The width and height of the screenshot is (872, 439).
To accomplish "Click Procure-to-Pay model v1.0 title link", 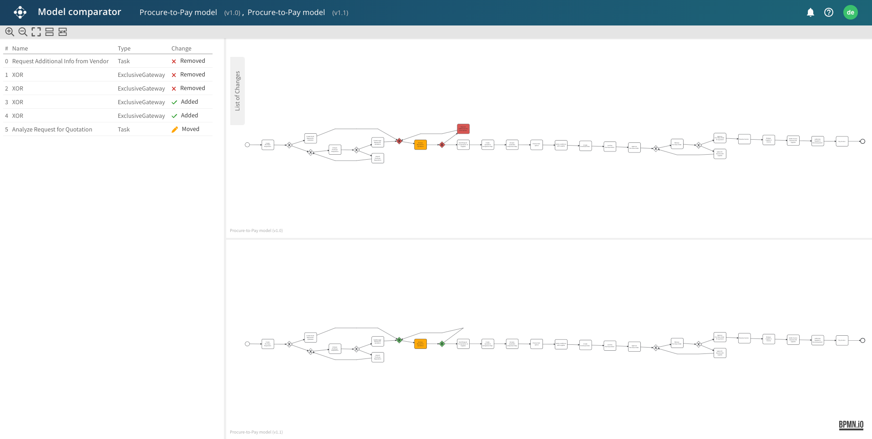I will [178, 13].
